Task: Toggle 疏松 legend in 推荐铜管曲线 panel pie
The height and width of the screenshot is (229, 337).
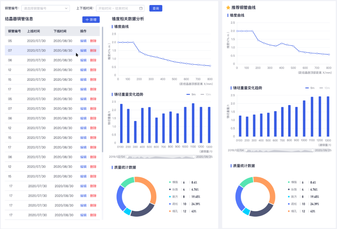Action: pos(292,204)
